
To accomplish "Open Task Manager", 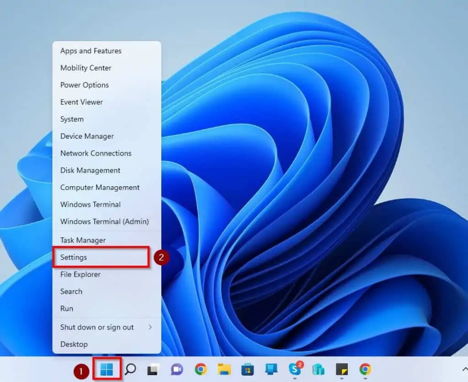I will (x=83, y=240).
